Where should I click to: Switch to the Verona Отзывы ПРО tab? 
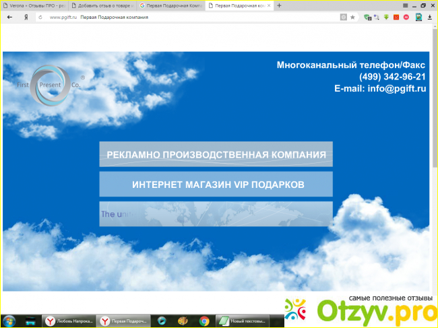click(x=34, y=5)
